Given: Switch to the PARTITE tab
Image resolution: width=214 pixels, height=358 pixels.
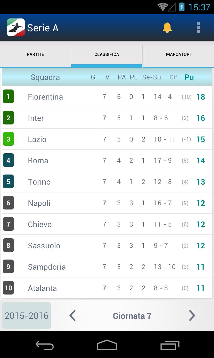Looking at the screenshot, I should (x=35, y=54).
